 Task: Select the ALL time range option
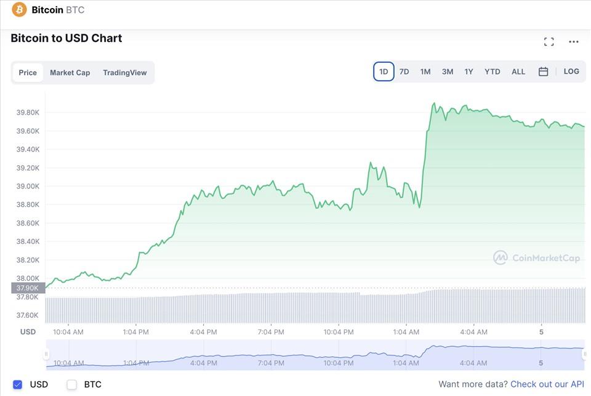pyautogui.click(x=518, y=71)
